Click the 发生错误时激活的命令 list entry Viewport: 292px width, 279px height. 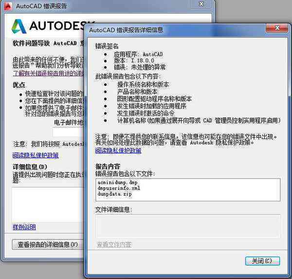(146, 113)
